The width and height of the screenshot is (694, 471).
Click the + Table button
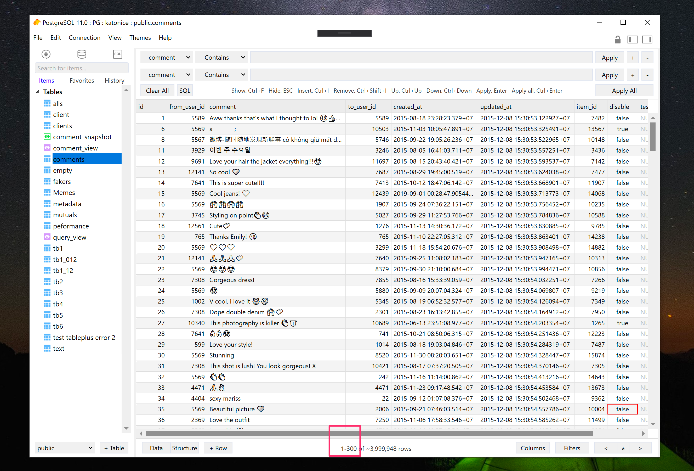coord(114,448)
